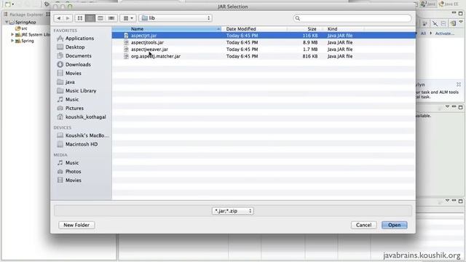Select Koushik's MacBook device
This screenshot has width=466, height=262.
point(87,135)
